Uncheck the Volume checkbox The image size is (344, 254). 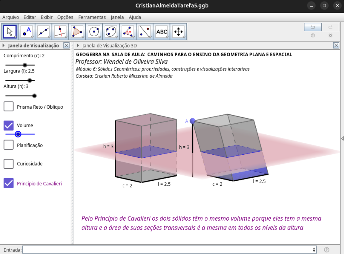(9, 125)
